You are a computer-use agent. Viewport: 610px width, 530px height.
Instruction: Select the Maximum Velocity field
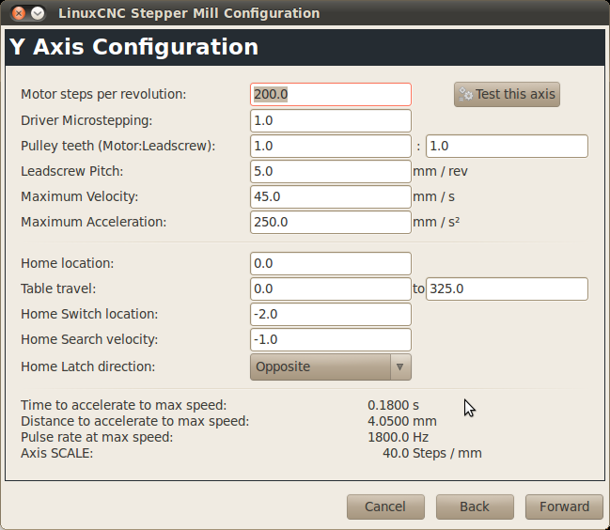point(330,196)
